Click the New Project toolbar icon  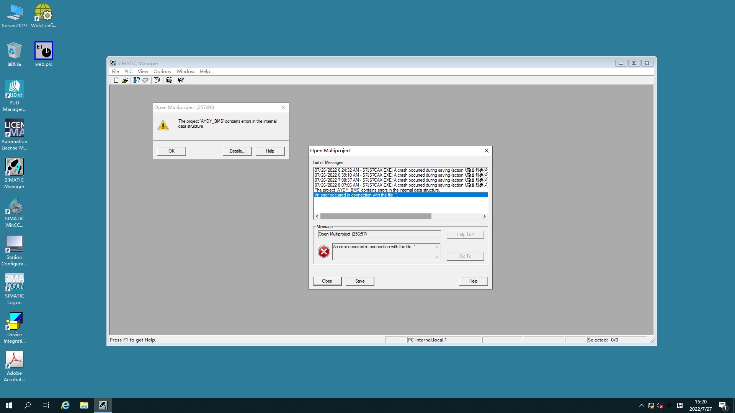(x=116, y=80)
